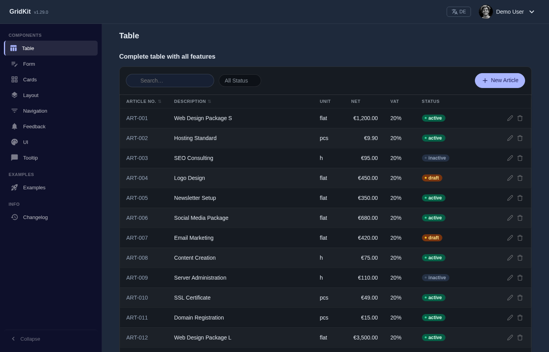Click inactive badge for SEO Consulting

tap(436, 158)
